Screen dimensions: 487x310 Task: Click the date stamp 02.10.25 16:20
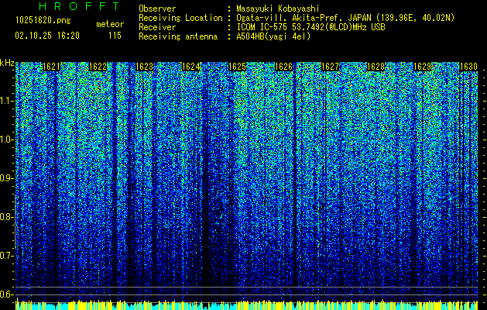click(x=47, y=36)
